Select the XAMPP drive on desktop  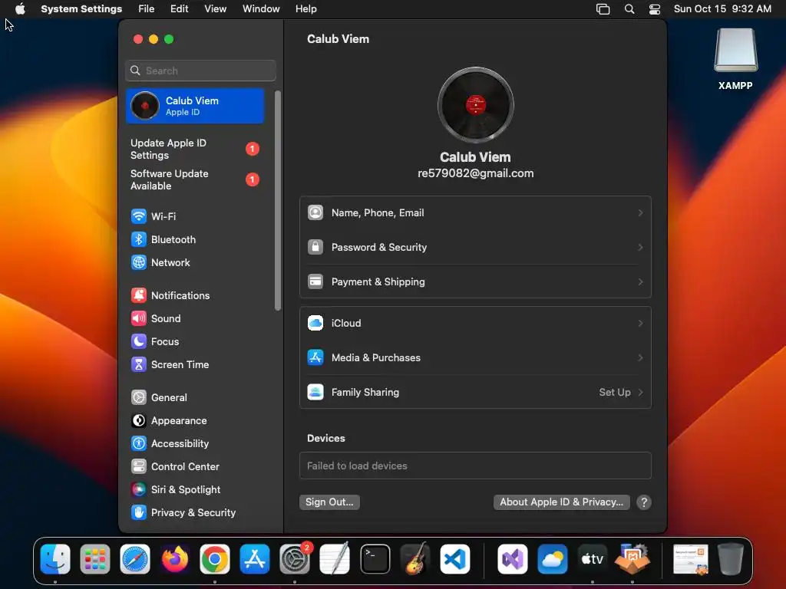coord(735,59)
